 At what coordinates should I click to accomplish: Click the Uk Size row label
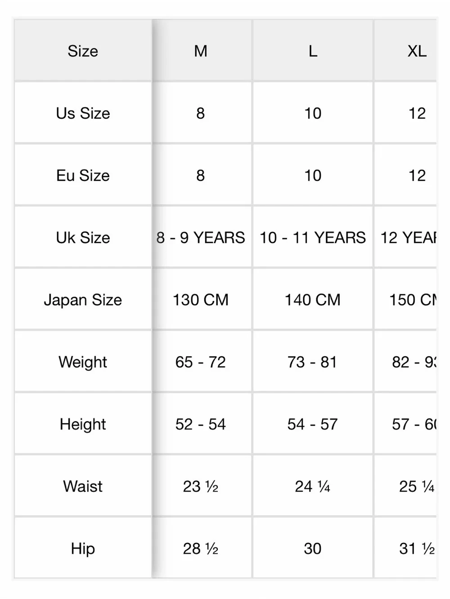83,237
